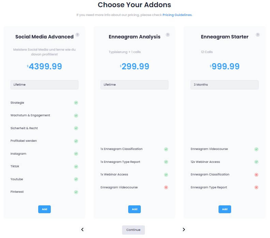Click red cross next to Enneagram Type Report
This screenshot has height=238, width=270.
click(256, 187)
